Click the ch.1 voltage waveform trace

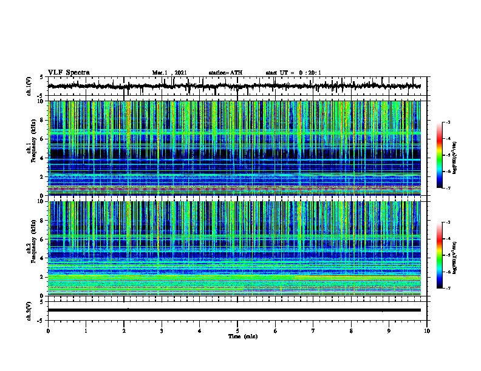tap(234, 86)
